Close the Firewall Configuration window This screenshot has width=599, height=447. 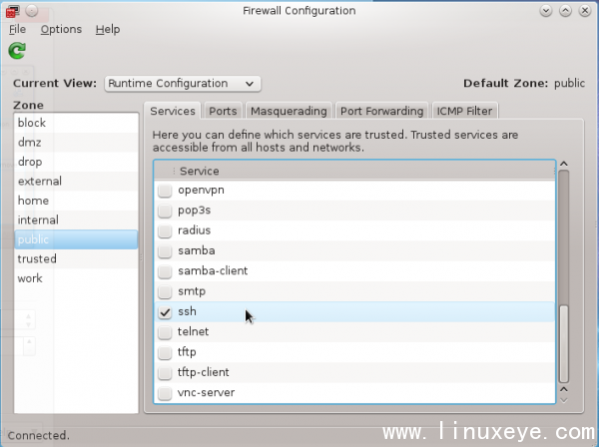pyautogui.click(x=585, y=11)
